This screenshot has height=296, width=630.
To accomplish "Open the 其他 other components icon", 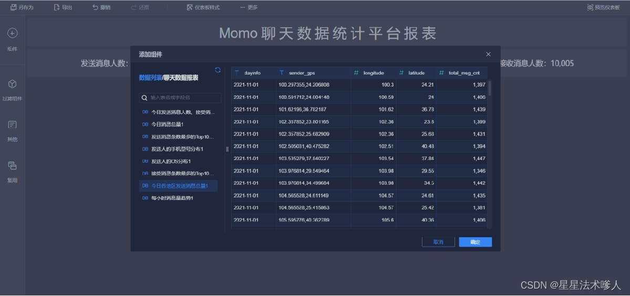I will point(13,125).
